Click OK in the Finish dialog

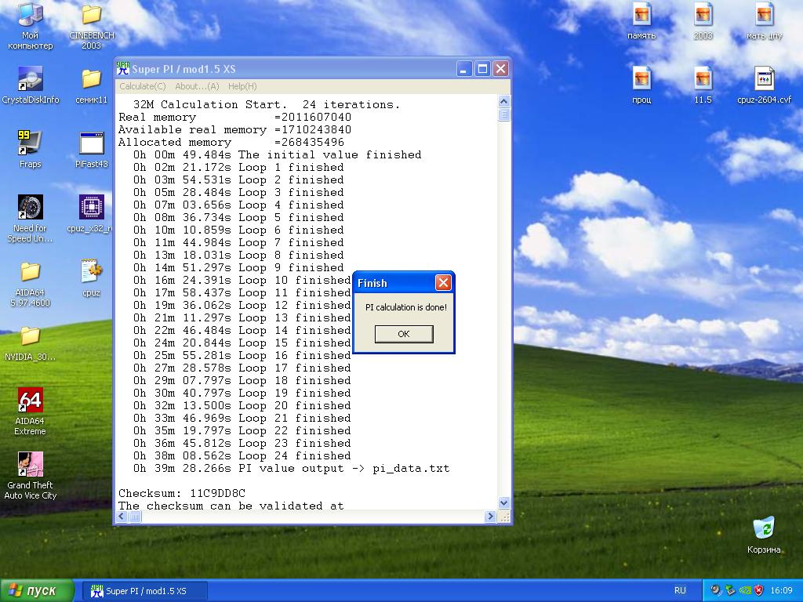(x=404, y=334)
